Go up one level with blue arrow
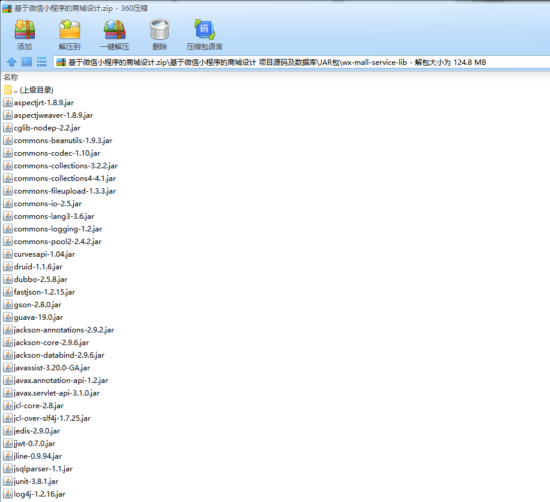The width and height of the screenshot is (550, 502). [11, 62]
